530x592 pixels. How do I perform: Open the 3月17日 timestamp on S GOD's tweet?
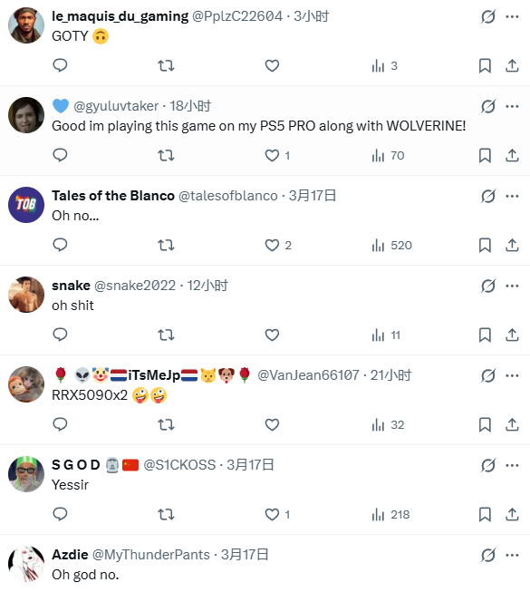(x=250, y=465)
